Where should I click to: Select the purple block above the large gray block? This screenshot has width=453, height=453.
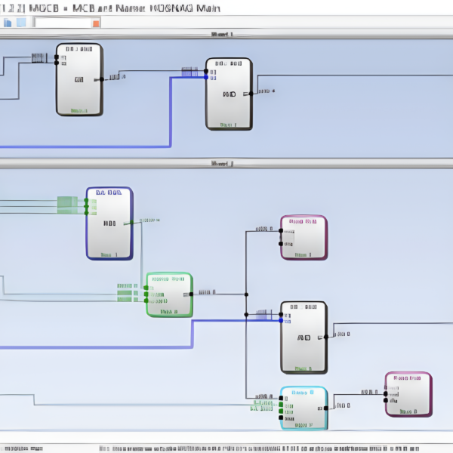(x=304, y=237)
